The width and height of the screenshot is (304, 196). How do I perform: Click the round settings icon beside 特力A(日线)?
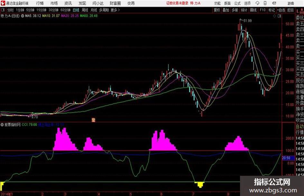point(23,16)
